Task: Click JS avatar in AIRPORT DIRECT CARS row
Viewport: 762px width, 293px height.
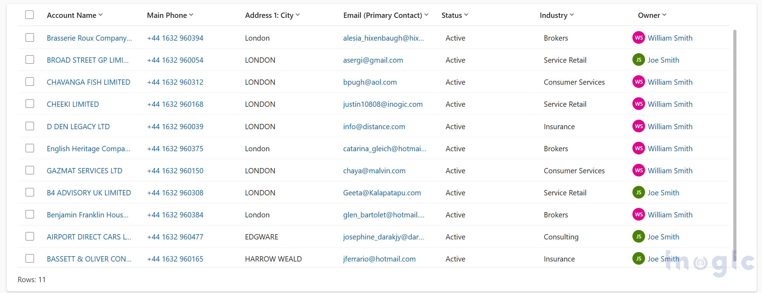Action: (638, 237)
